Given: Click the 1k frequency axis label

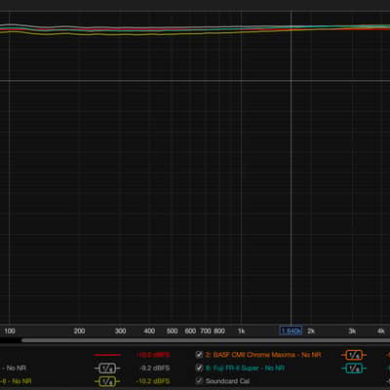Looking at the screenshot, I should [x=241, y=331].
